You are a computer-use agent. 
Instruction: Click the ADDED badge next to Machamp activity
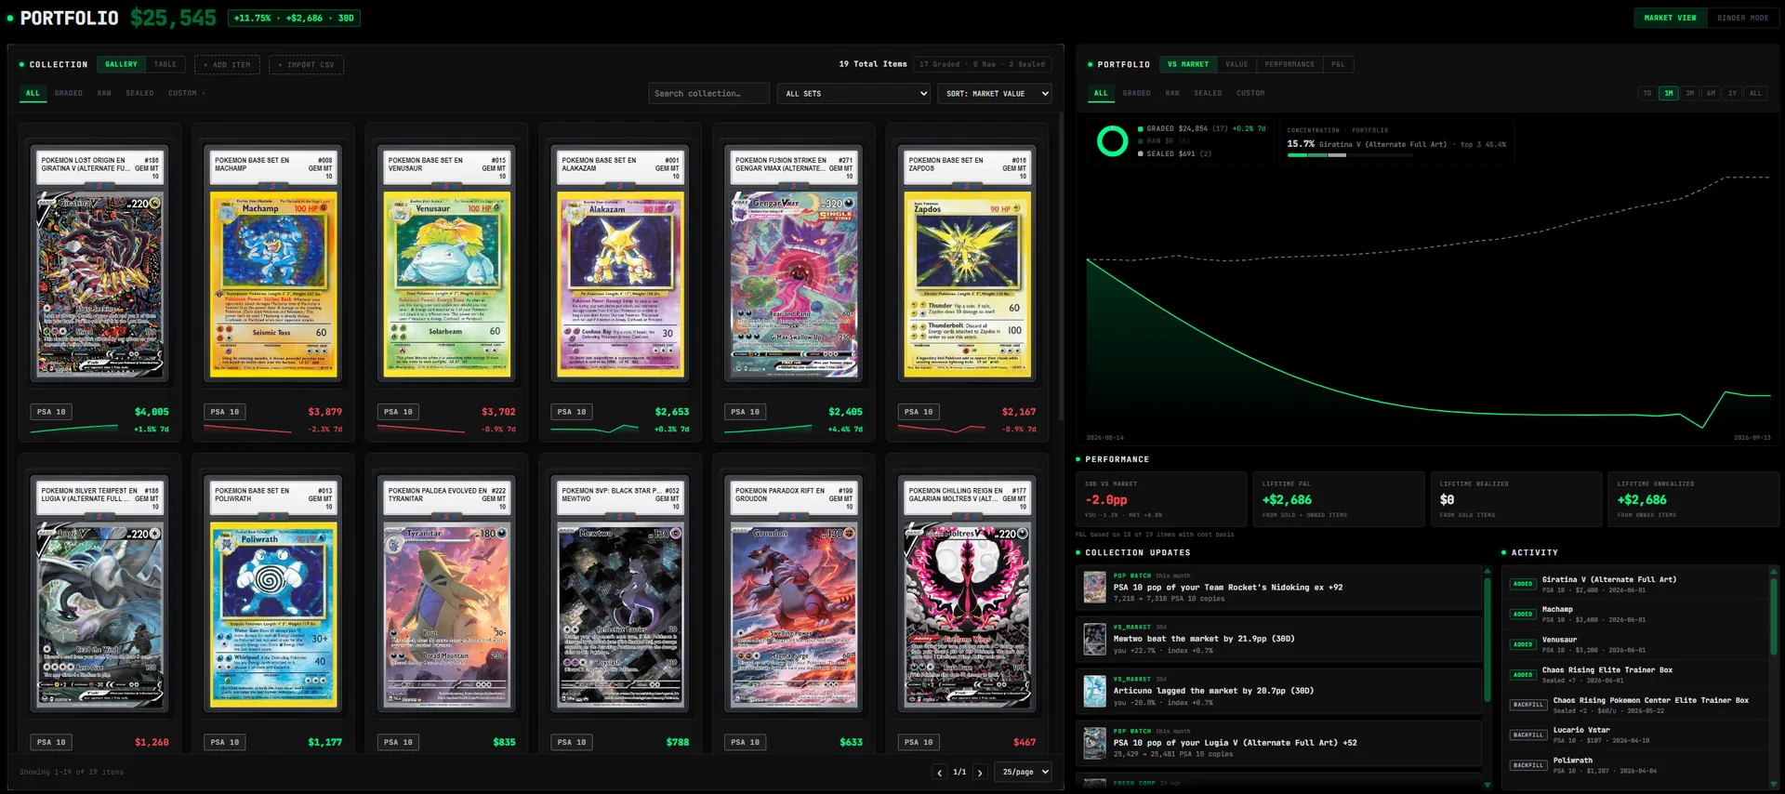point(1523,614)
